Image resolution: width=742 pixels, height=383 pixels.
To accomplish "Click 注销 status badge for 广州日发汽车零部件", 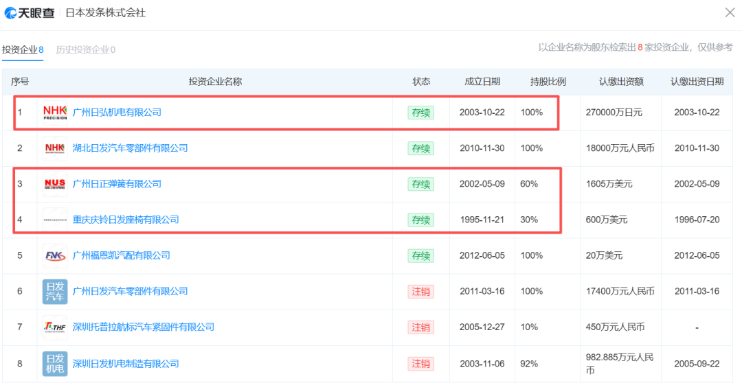I will tap(421, 291).
